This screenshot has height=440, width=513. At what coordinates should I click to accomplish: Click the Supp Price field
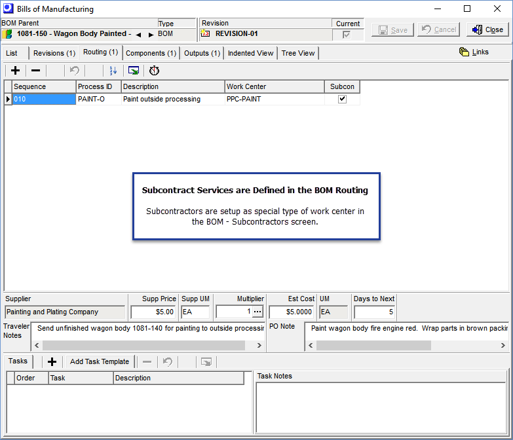[153, 312]
